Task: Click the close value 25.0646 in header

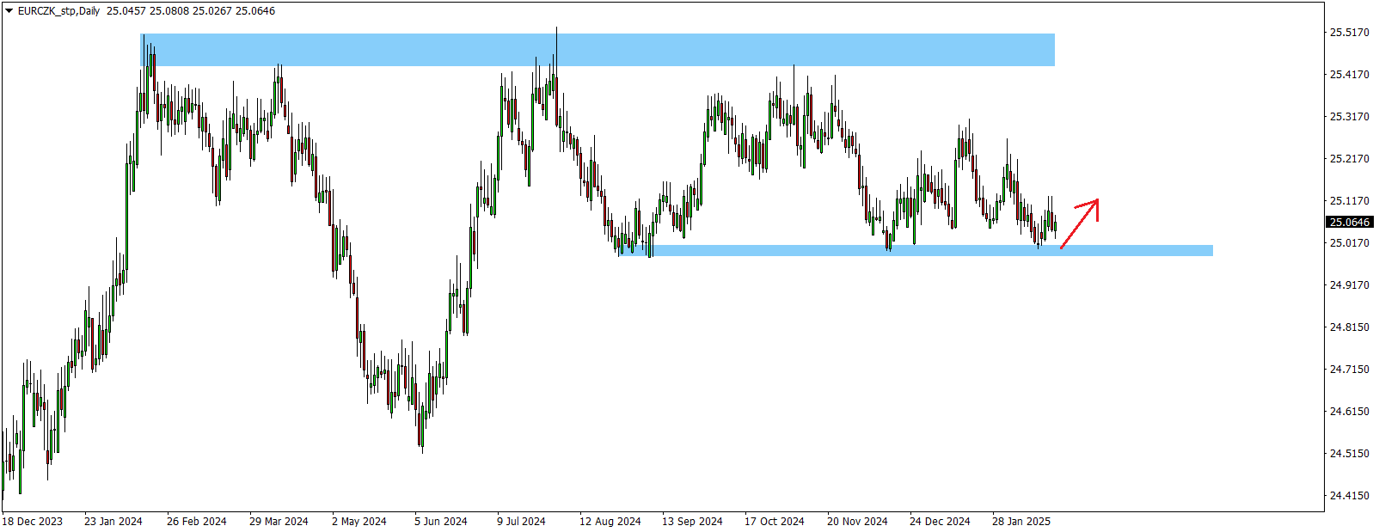Action: pyautogui.click(x=255, y=11)
